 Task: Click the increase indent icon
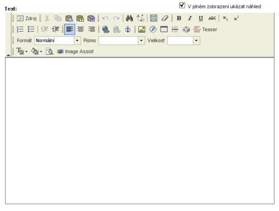[x=55, y=30]
